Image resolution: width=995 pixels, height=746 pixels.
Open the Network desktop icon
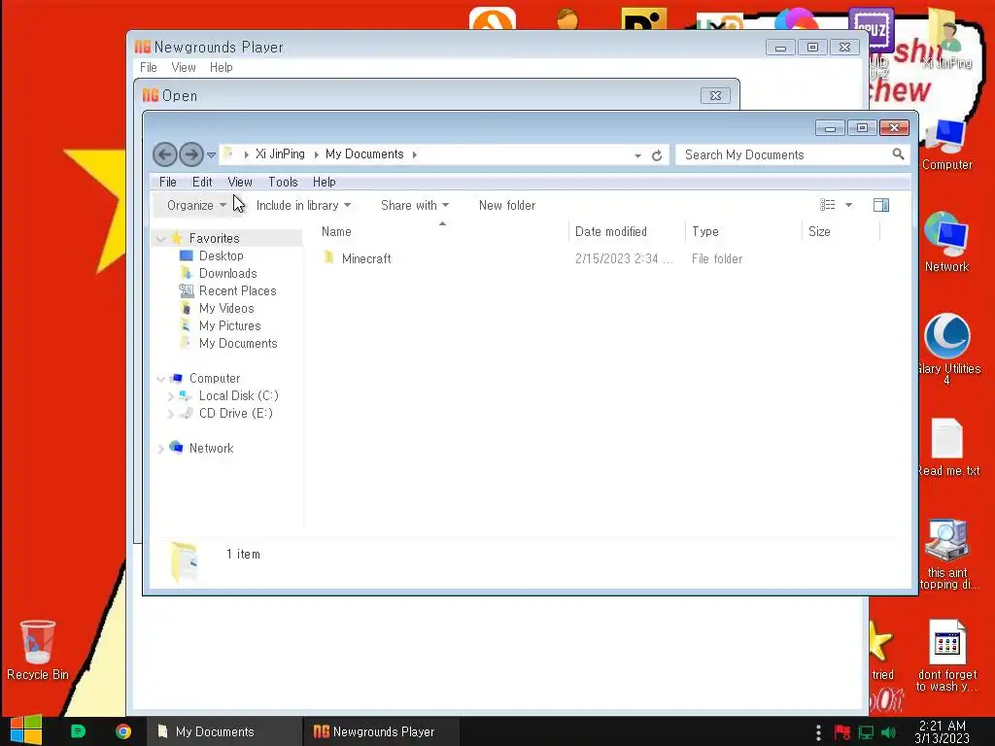pos(946,243)
